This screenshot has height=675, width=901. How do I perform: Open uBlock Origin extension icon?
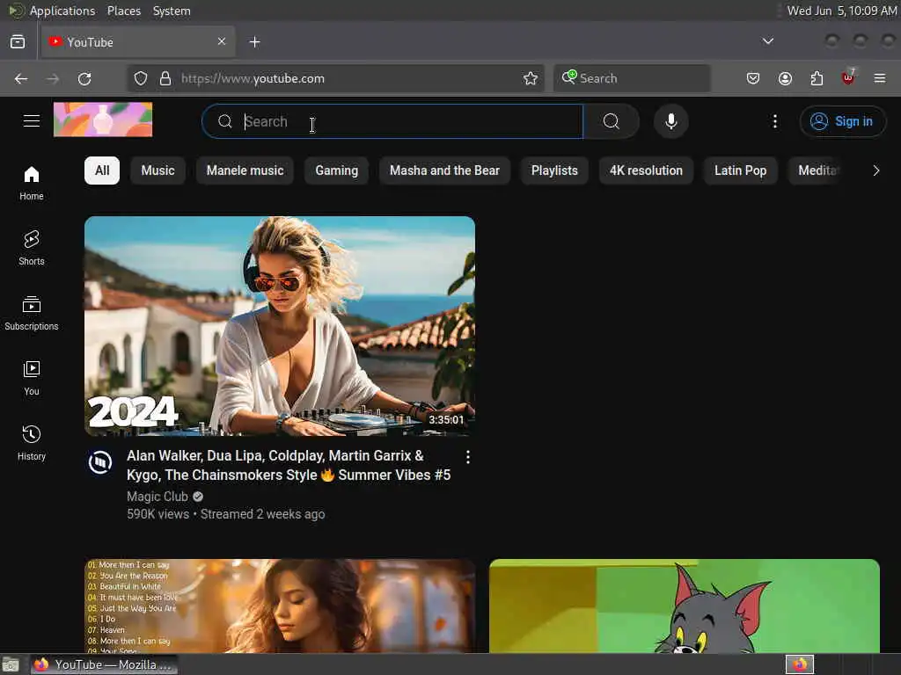pyautogui.click(x=848, y=77)
